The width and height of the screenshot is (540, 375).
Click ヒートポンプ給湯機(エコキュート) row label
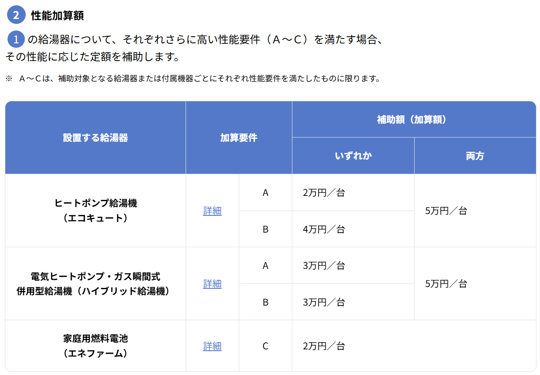(95, 210)
